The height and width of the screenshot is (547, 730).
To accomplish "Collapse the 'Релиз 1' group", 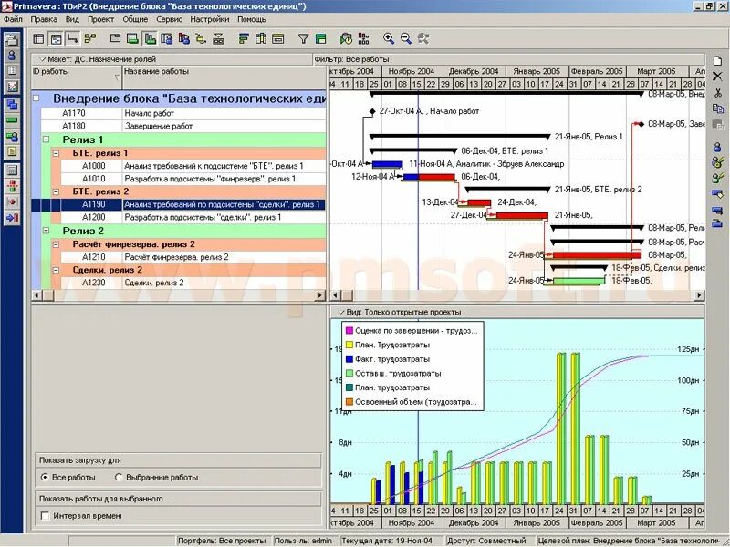I will coord(47,139).
